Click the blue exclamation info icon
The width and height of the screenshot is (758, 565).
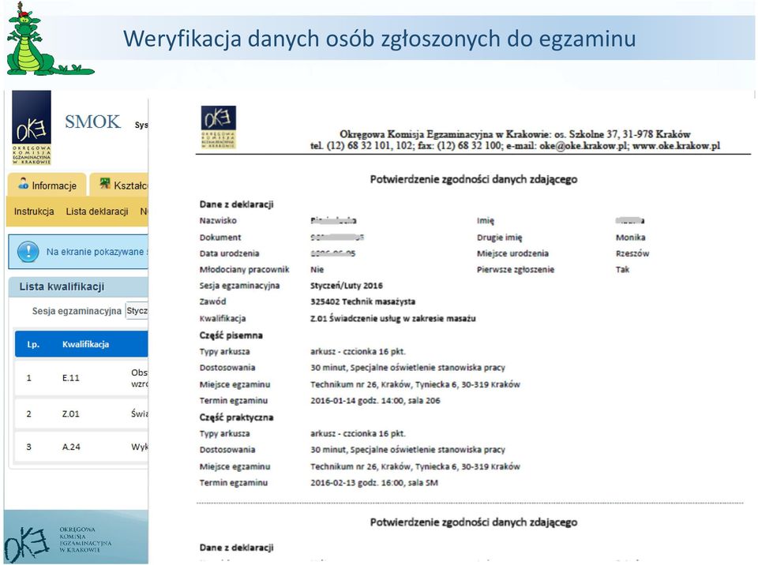coord(28,252)
